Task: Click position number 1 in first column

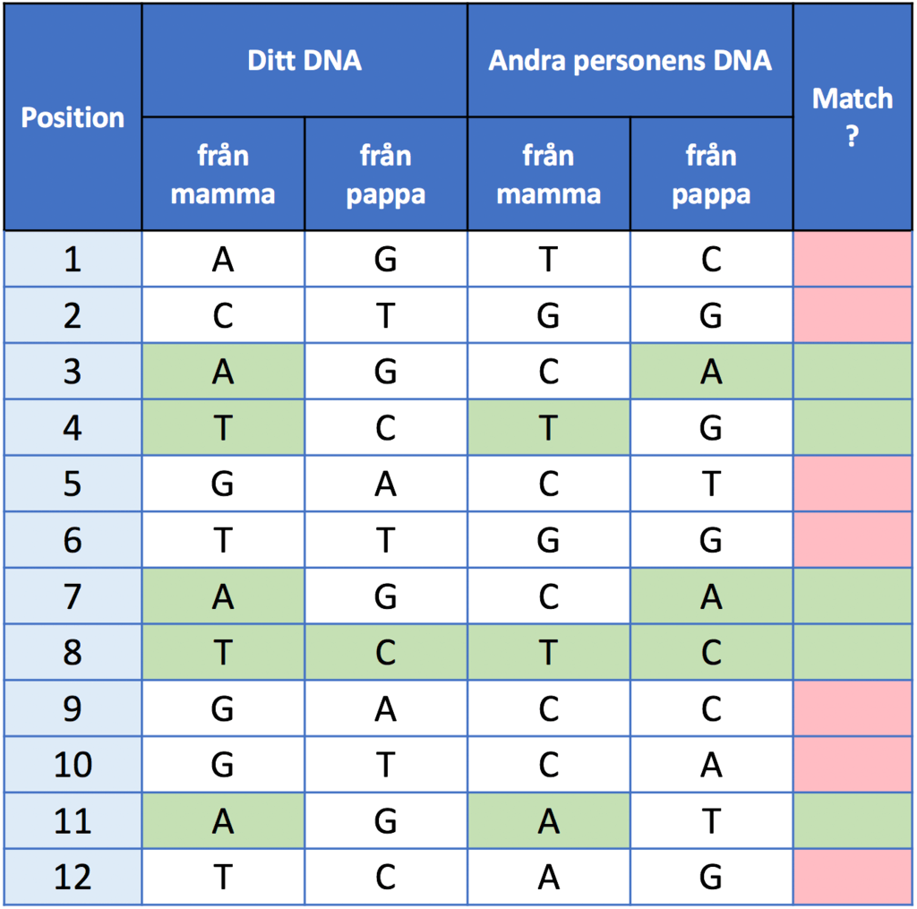Action: 73,260
